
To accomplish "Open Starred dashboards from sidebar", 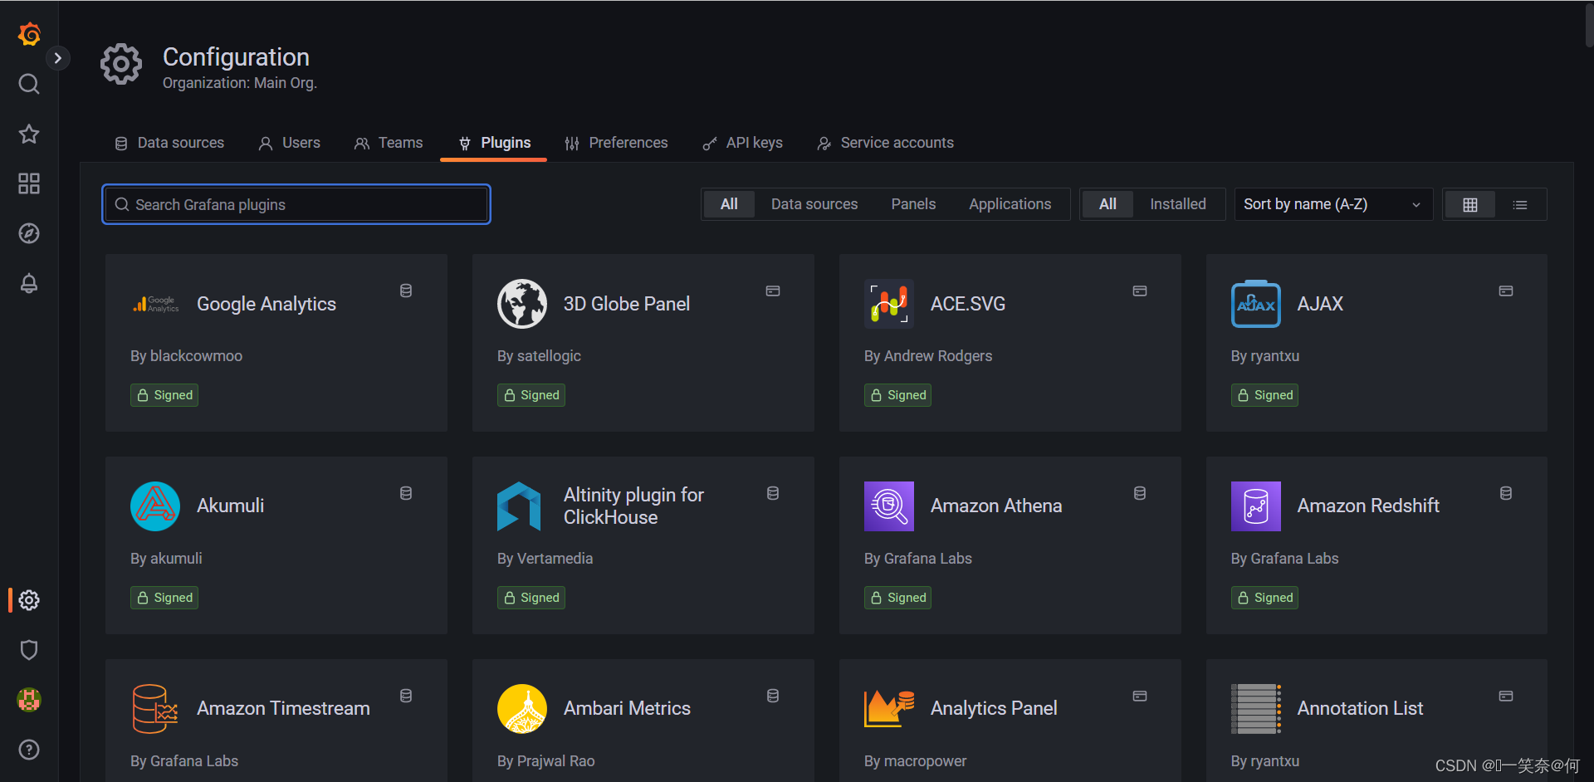I will point(29,134).
